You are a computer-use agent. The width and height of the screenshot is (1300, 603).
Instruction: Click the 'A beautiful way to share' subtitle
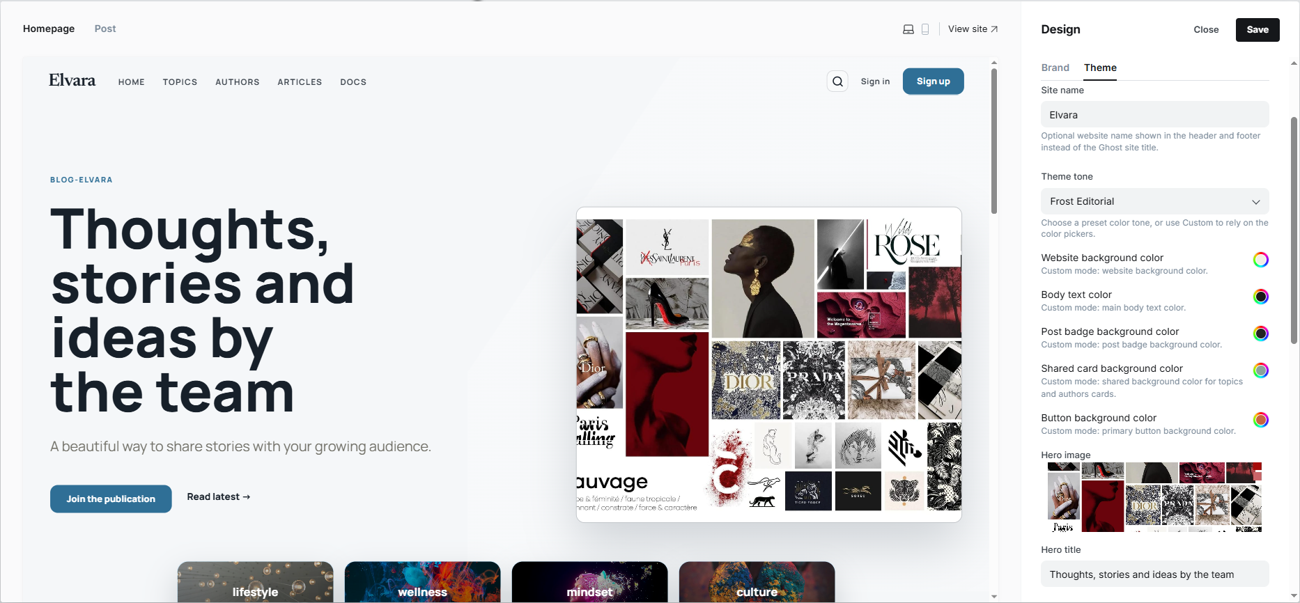point(240,446)
